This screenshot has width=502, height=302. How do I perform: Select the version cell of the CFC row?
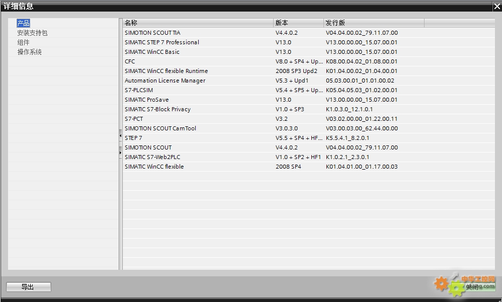coord(299,61)
